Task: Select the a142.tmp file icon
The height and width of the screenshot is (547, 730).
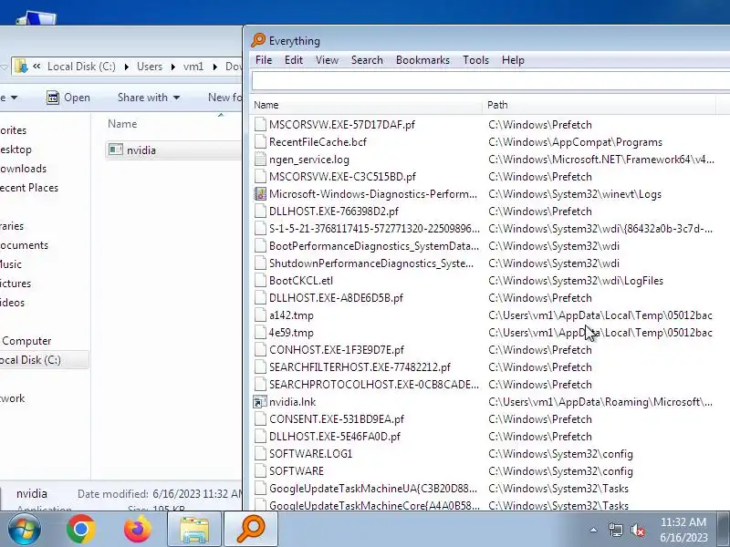Action: (260, 315)
